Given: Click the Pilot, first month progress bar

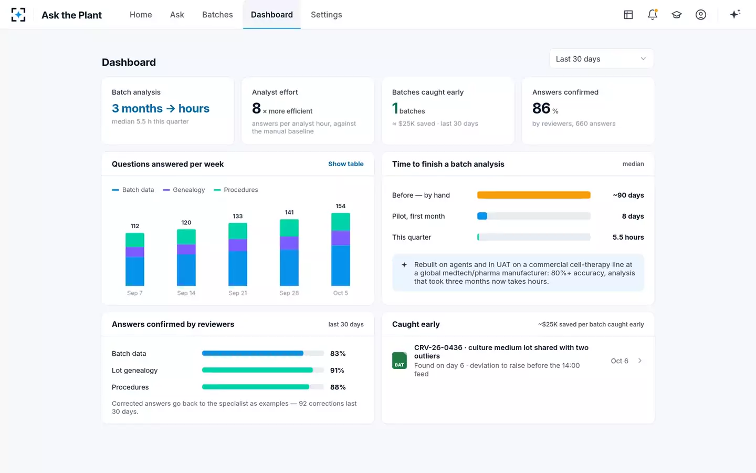Looking at the screenshot, I should pyautogui.click(x=534, y=216).
